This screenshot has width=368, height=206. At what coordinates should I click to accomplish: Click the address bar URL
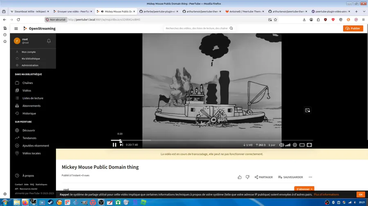pyautogui.click(x=104, y=20)
